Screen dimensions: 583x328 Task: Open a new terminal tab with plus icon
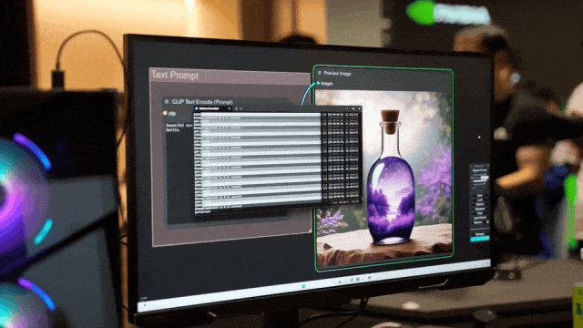(x=236, y=108)
